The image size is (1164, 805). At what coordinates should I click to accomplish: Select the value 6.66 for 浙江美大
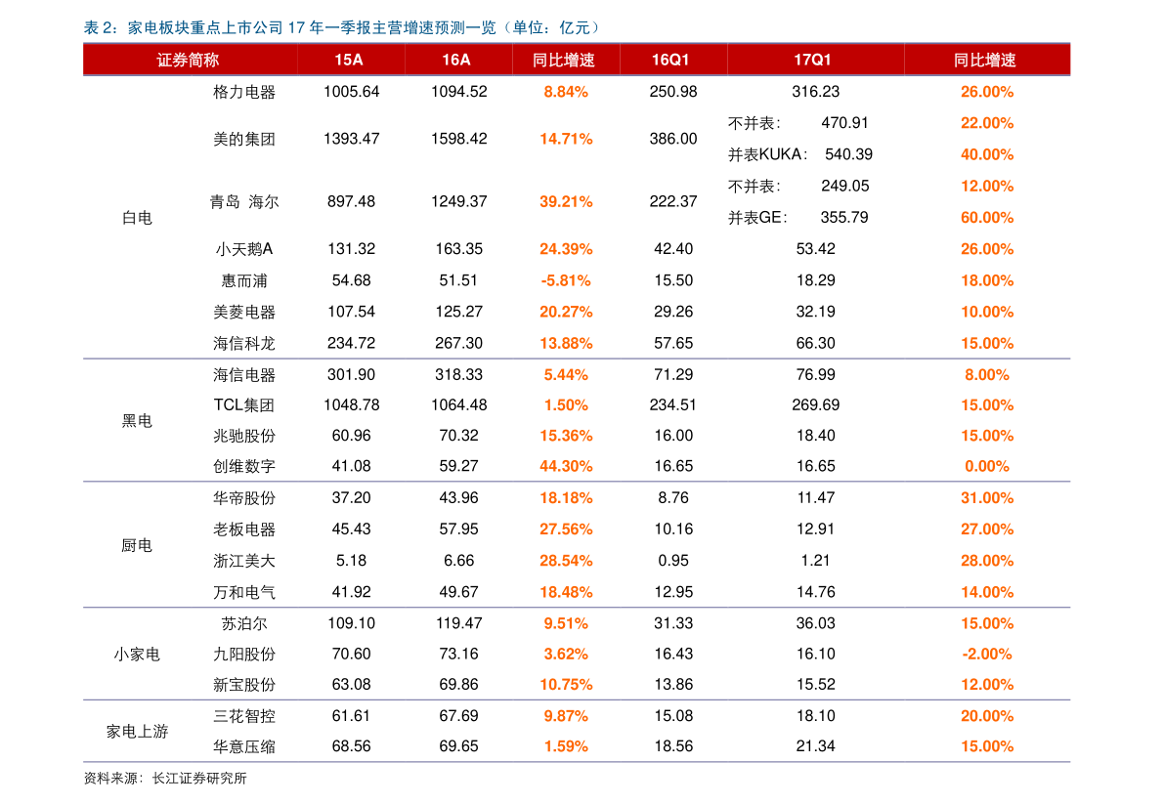[458, 561]
